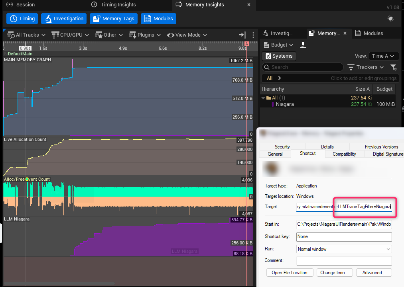Select the Run combo box showing Normal window
The width and height of the screenshot is (404, 287).
pos(344,249)
